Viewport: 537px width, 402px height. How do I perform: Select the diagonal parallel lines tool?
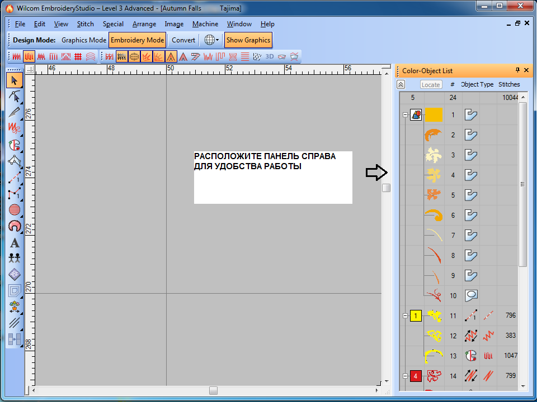point(14,323)
